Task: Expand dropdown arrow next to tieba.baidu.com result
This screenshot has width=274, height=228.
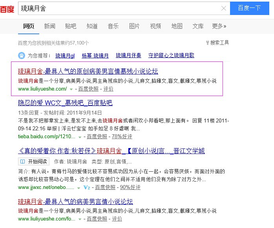Action: 80,137
